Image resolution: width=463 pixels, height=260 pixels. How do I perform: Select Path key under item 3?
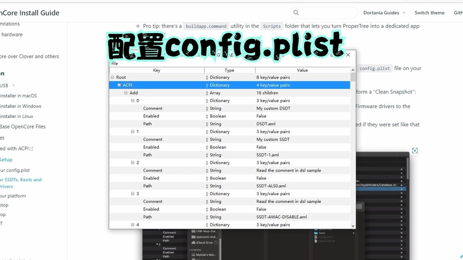148,217
